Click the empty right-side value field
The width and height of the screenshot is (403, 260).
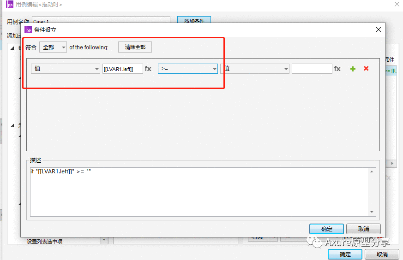pyautogui.click(x=312, y=69)
